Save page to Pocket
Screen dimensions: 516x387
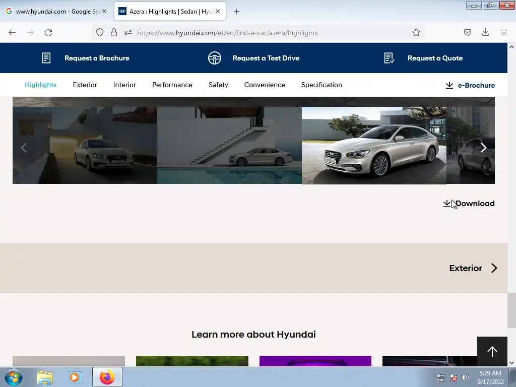468,32
